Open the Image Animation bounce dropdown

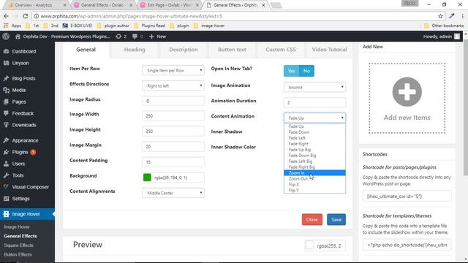(x=314, y=87)
